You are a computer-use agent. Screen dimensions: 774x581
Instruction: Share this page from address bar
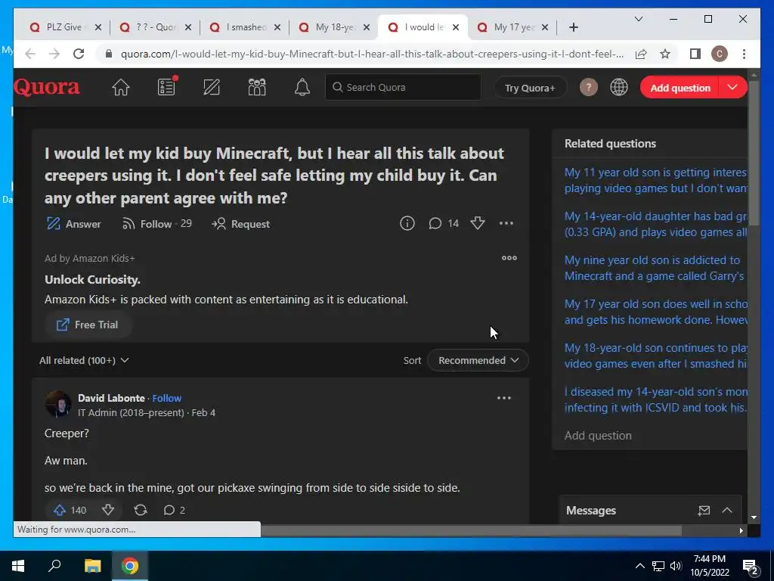[641, 54]
